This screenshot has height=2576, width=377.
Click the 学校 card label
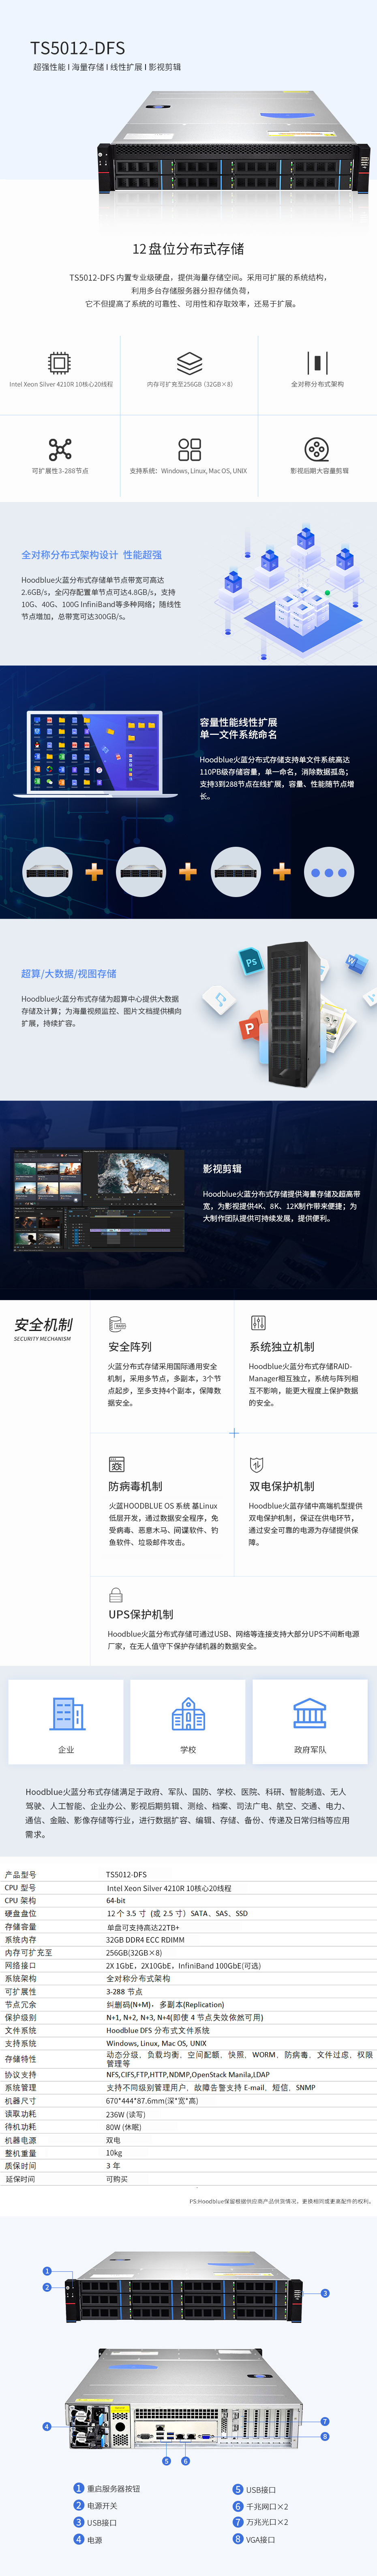188,1749
